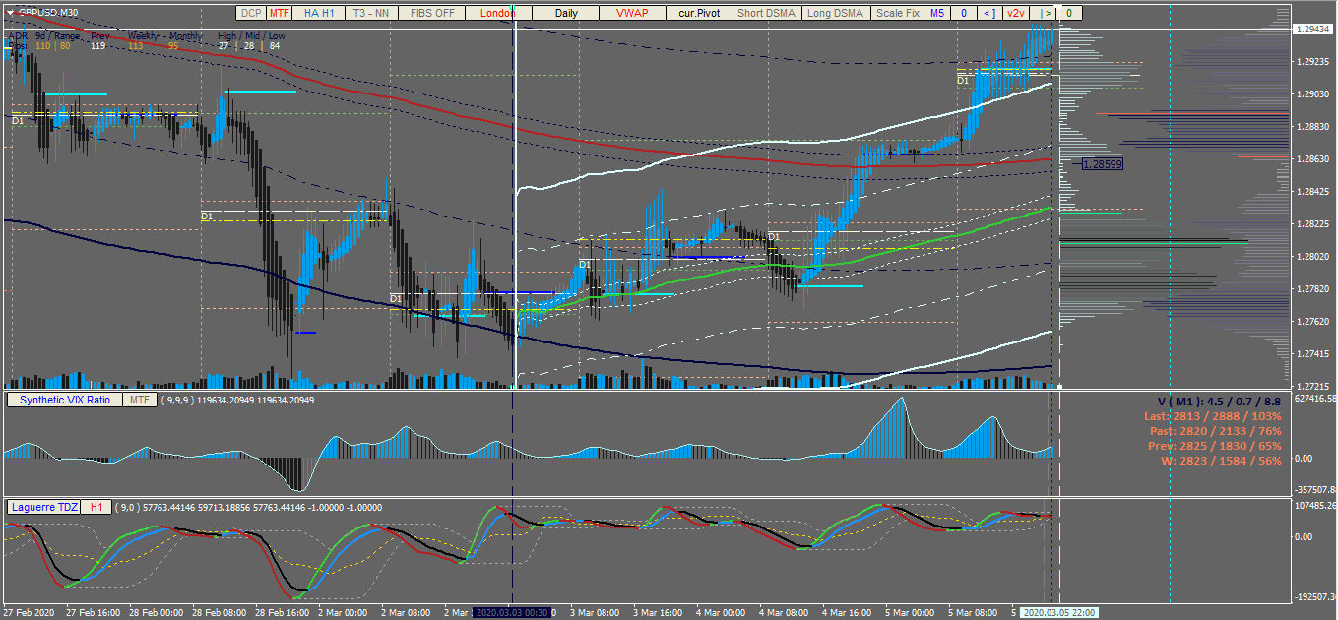This screenshot has width=1338, height=620.
Task: Click the Daily button
Action: pyautogui.click(x=566, y=13)
